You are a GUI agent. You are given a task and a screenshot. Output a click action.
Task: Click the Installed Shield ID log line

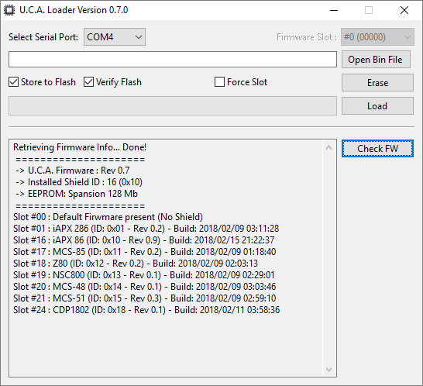[79, 182]
